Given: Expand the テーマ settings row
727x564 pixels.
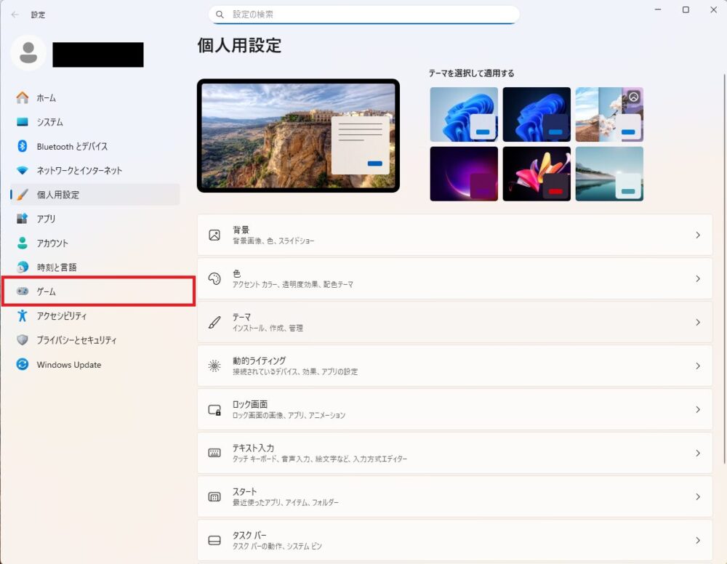Looking at the screenshot, I should [x=454, y=321].
